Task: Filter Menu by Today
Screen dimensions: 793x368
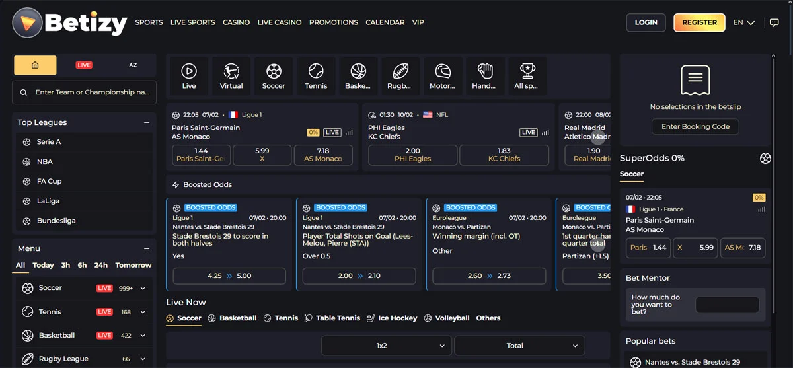Action: (x=43, y=265)
